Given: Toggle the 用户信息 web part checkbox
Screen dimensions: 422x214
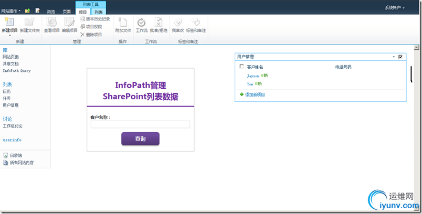Looking at the screenshot, I should tap(400, 57).
